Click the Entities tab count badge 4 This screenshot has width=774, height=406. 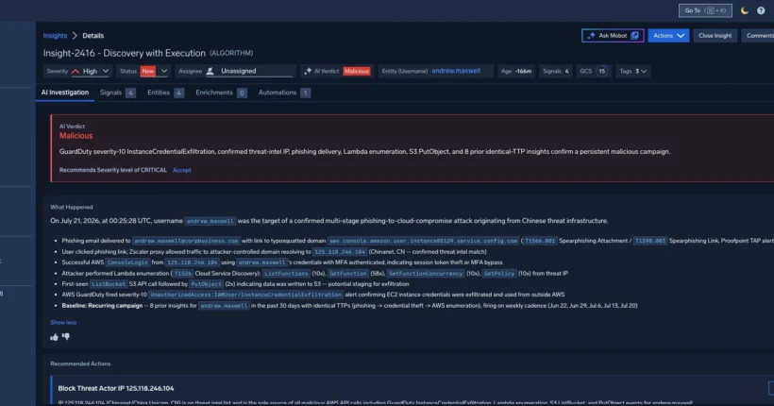tap(178, 93)
